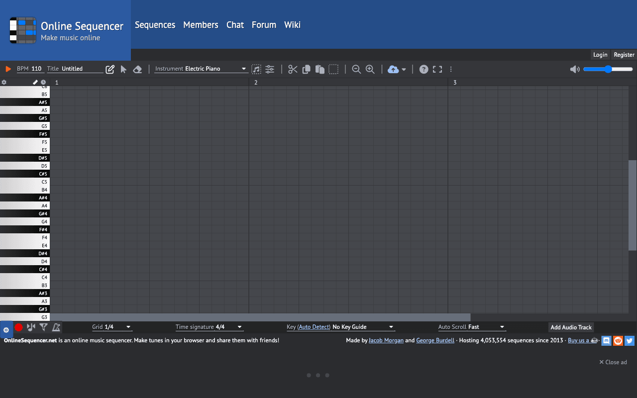The height and width of the screenshot is (398, 637).
Task: Open piano roll gear settings above keys
Action: click(4, 82)
